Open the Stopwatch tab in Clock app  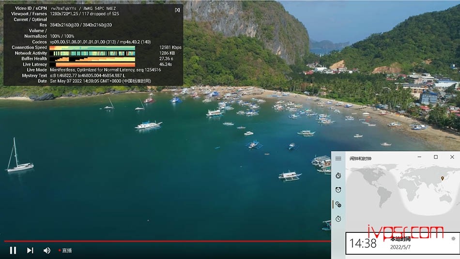338,219
